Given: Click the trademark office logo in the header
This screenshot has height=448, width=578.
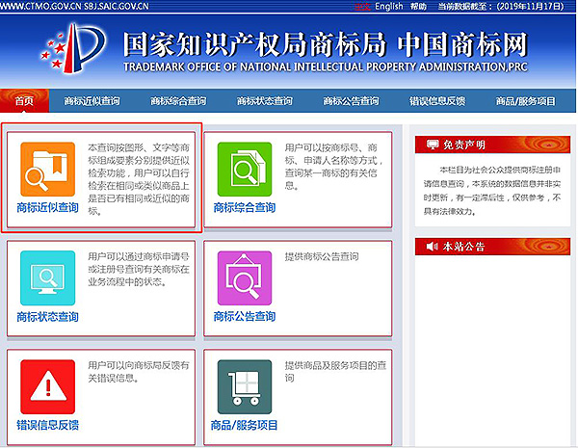Looking at the screenshot, I should [73, 48].
